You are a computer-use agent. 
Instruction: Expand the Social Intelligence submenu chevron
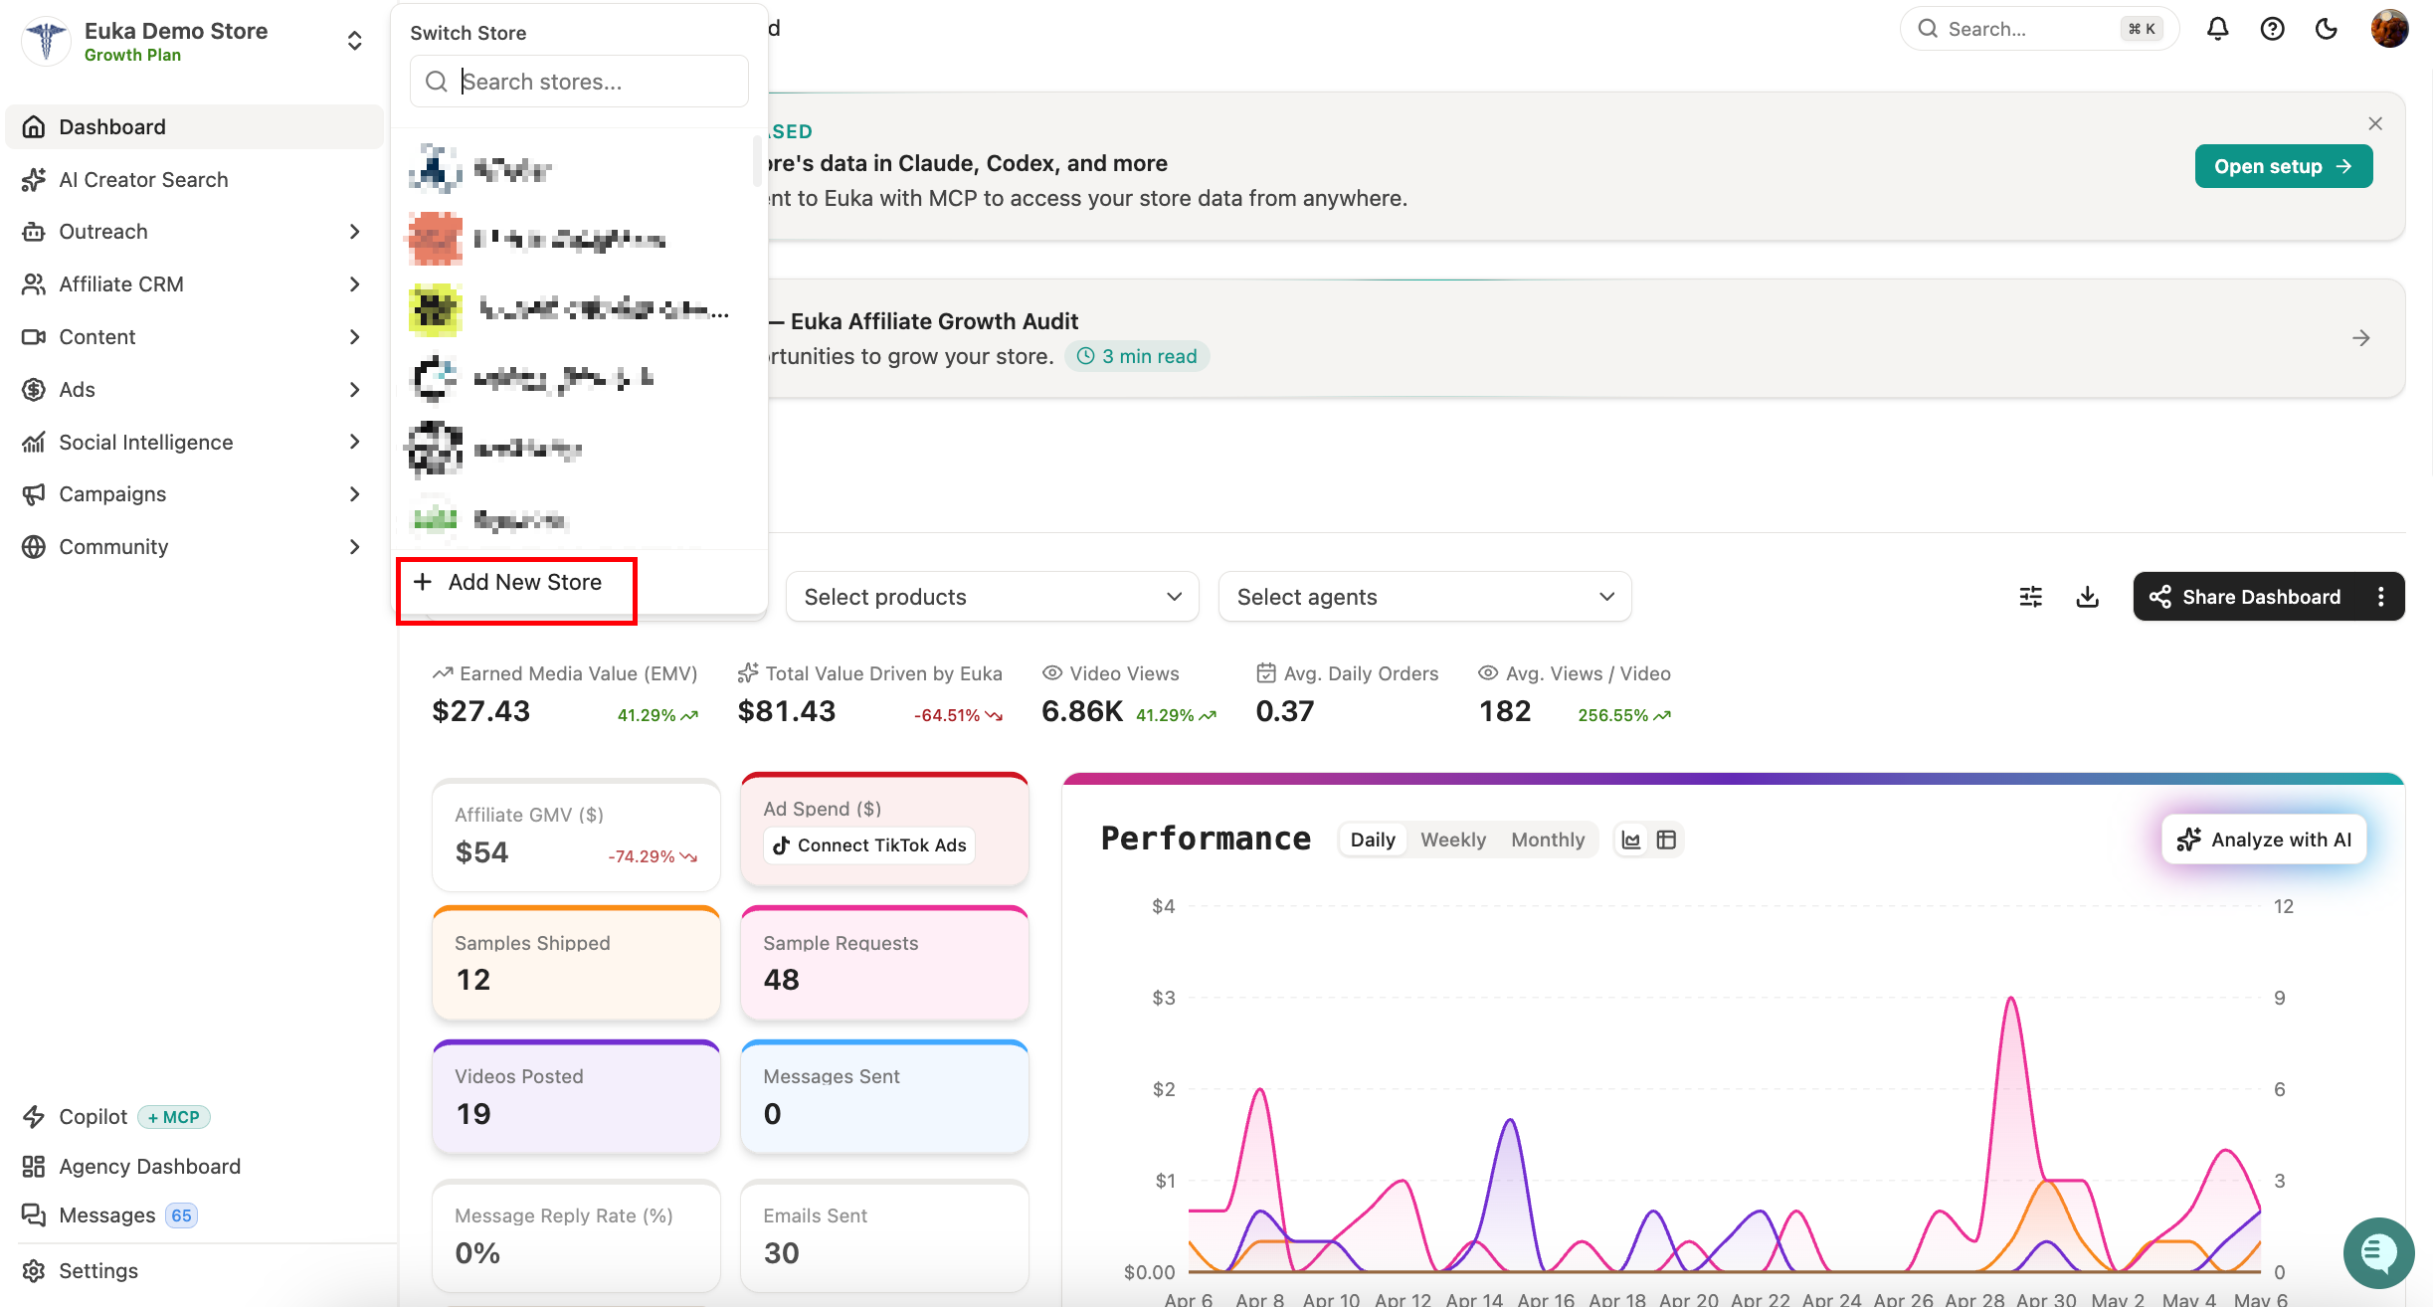355,443
